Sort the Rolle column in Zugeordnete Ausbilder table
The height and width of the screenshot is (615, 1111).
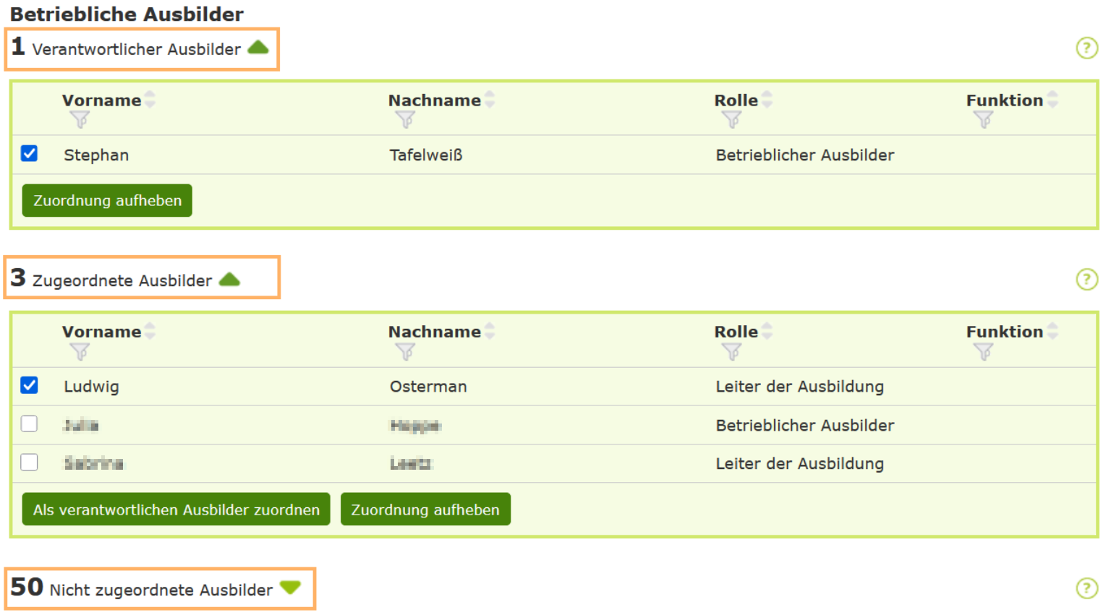tap(767, 331)
